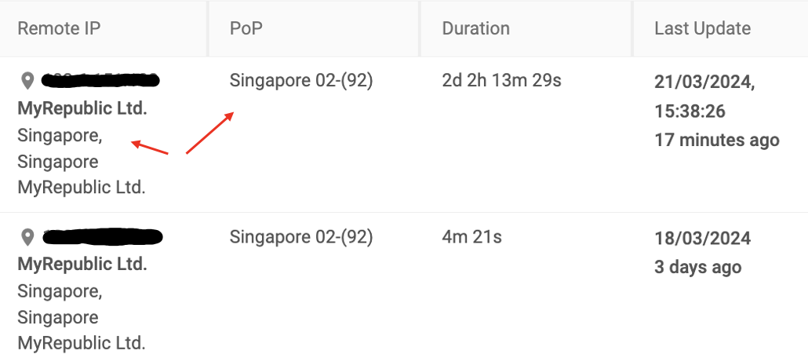Screen dimensions: 808x358
Task: Click the 21/03/2024 last update date
Action: click(704, 82)
